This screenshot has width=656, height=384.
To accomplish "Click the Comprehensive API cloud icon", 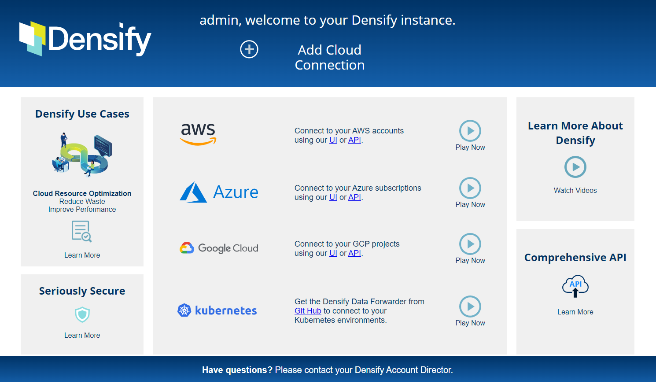I will click(x=575, y=287).
